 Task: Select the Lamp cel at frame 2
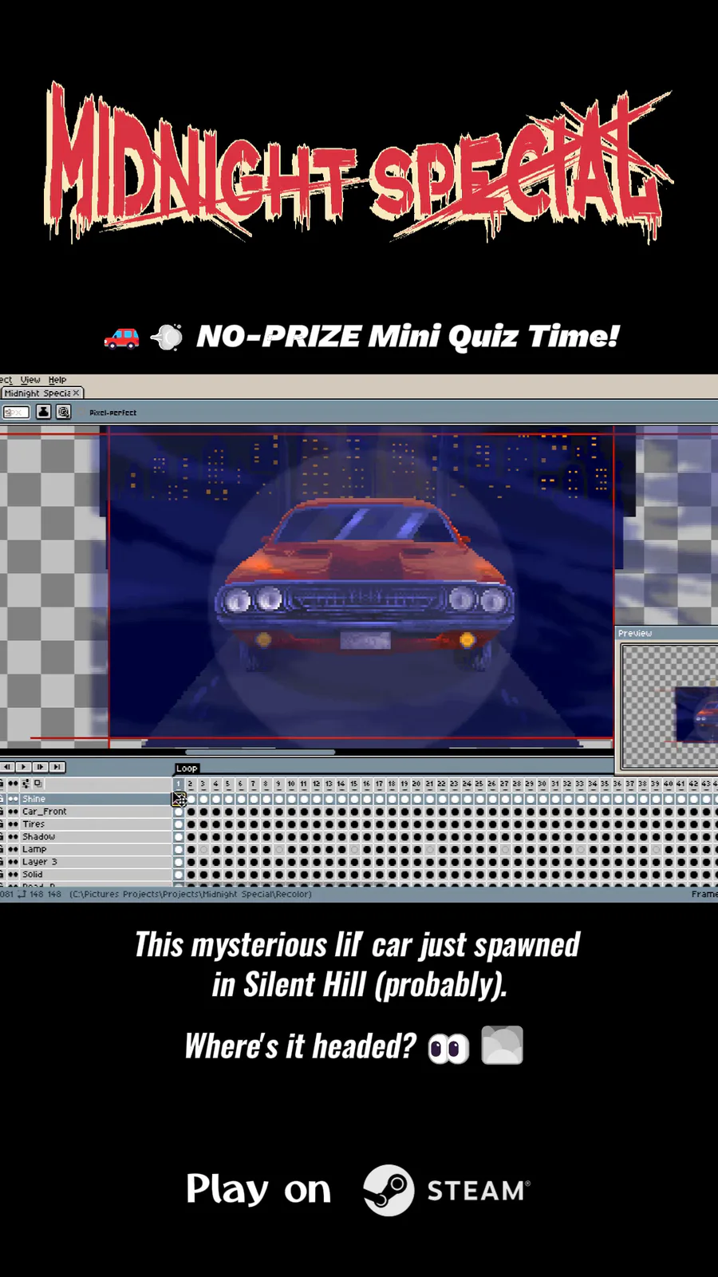point(191,849)
